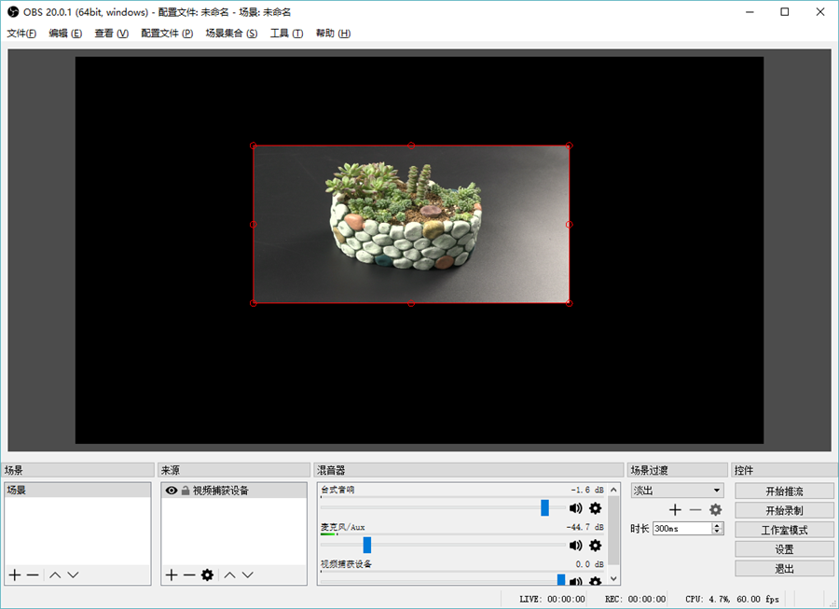The width and height of the screenshot is (839, 609).
Task: Open source properties gear icon
Action: click(207, 575)
